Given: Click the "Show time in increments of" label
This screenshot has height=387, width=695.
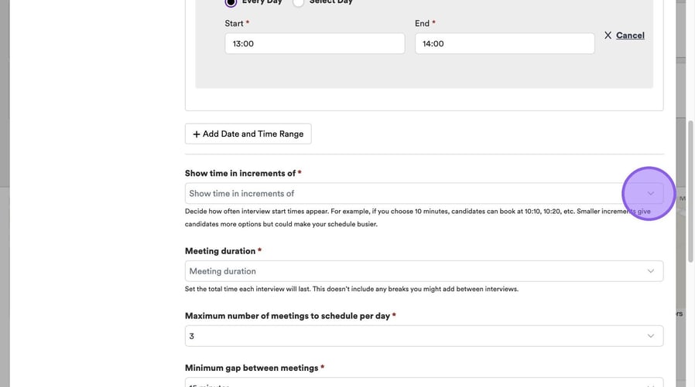Looking at the screenshot, I should pyautogui.click(x=240, y=173).
